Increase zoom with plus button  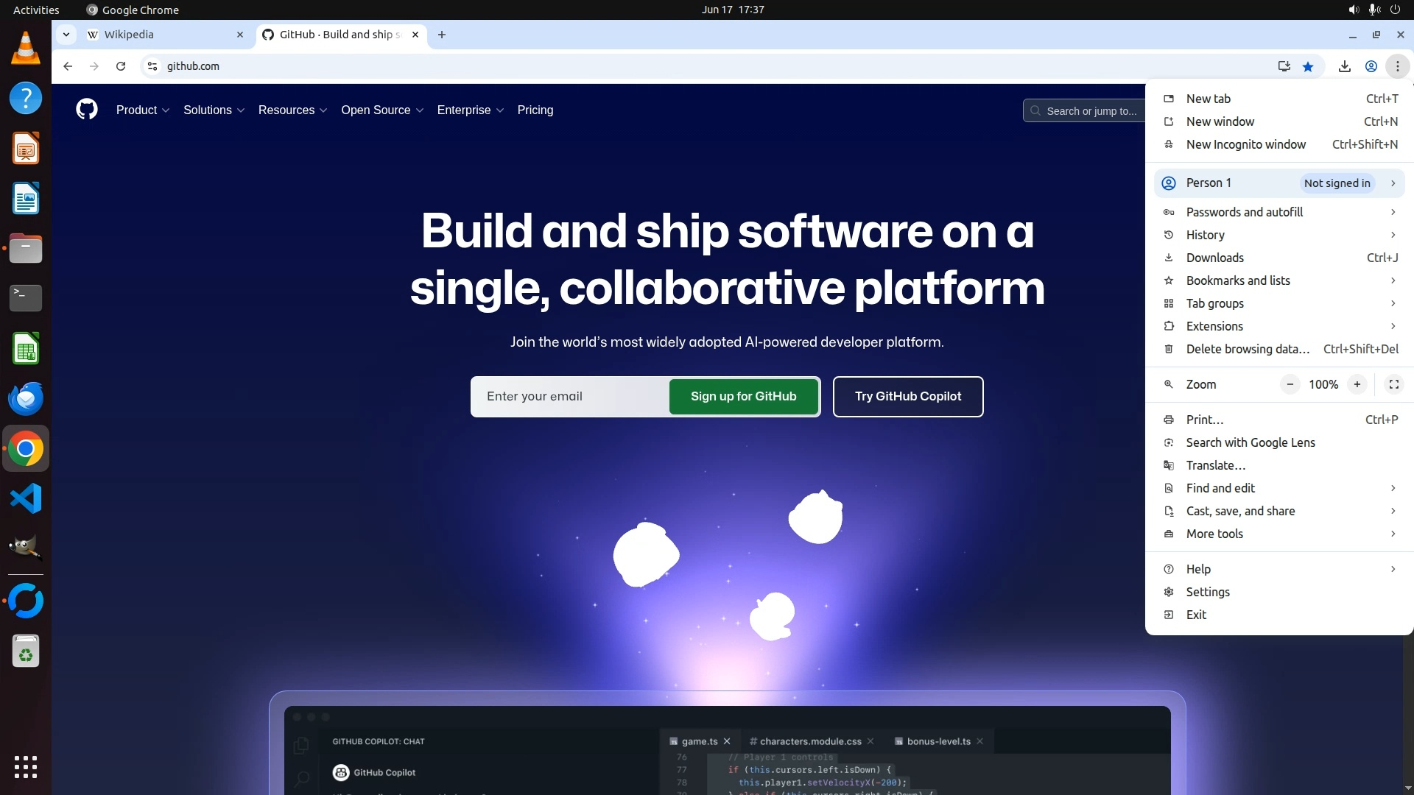click(1357, 384)
